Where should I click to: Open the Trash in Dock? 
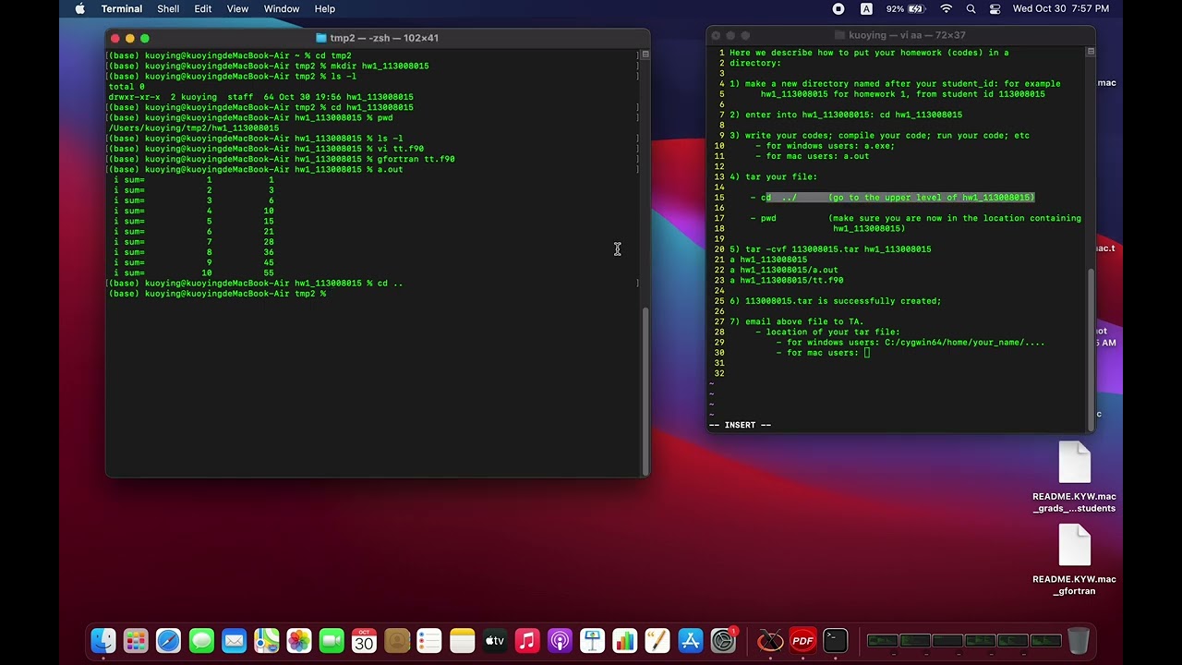1079,640
